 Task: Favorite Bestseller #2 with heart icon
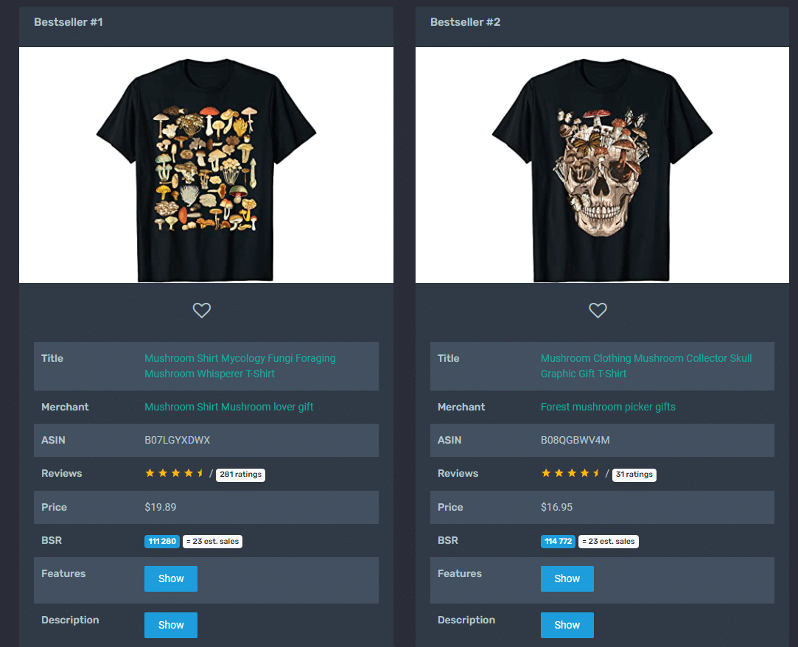[x=598, y=310]
